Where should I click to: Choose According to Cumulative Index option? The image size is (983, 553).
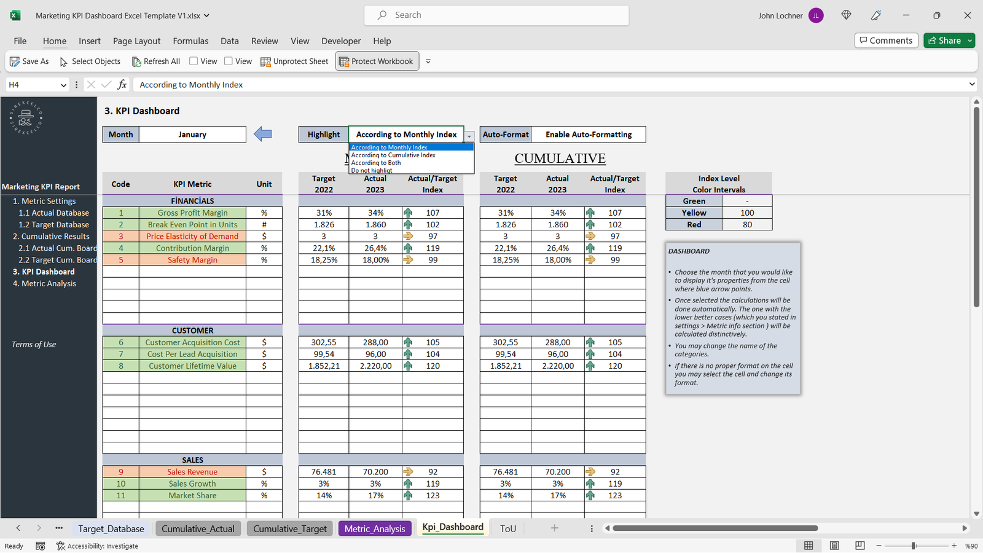pos(393,155)
